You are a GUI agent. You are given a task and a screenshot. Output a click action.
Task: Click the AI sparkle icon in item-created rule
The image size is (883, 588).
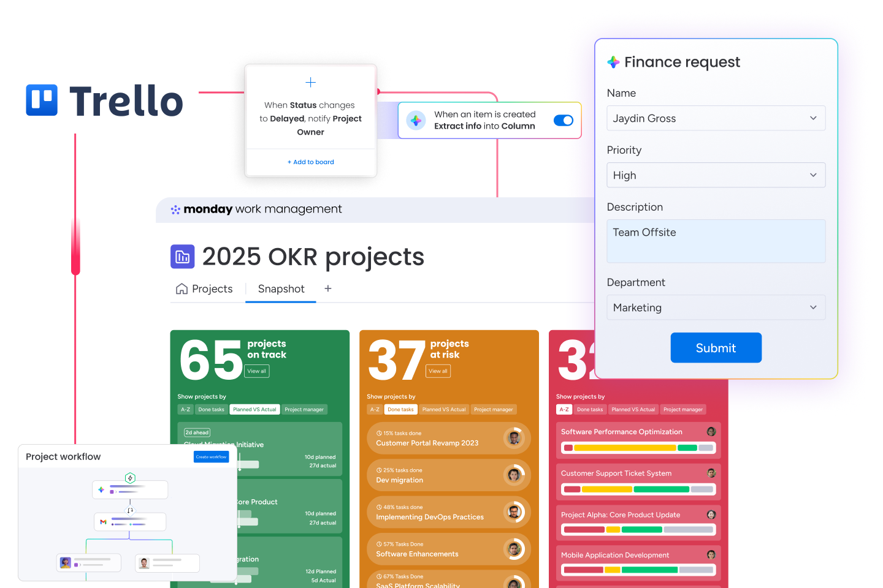(x=416, y=120)
